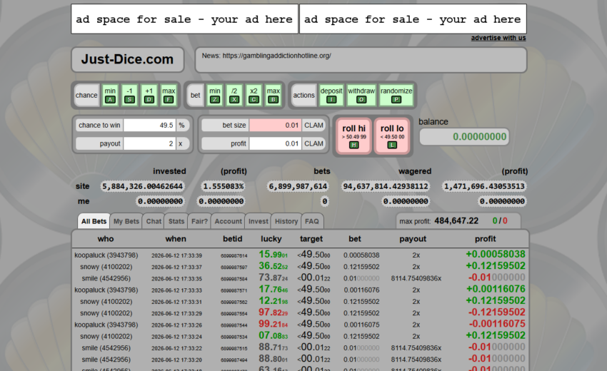This screenshot has height=371, width=607.
Task: Click the randomize button
Action: pyautogui.click(x=396, y=95)
